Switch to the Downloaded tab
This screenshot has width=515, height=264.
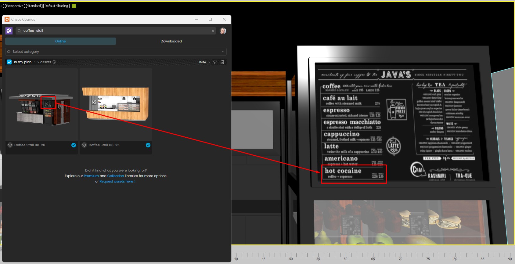171,41
